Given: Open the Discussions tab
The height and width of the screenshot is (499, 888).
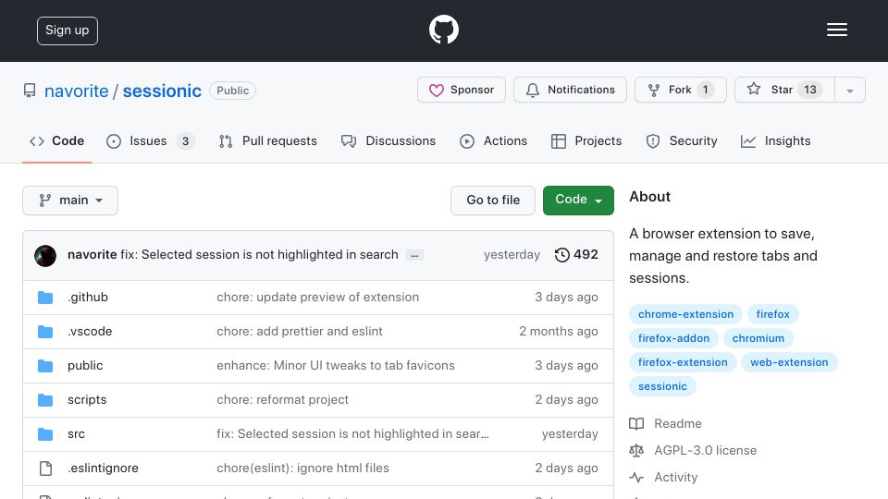Looking at the screenshot, I should 388,140.
